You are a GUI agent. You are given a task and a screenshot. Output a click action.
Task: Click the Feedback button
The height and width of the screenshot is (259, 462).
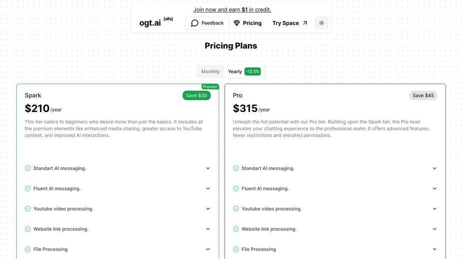tap(207, 23)
